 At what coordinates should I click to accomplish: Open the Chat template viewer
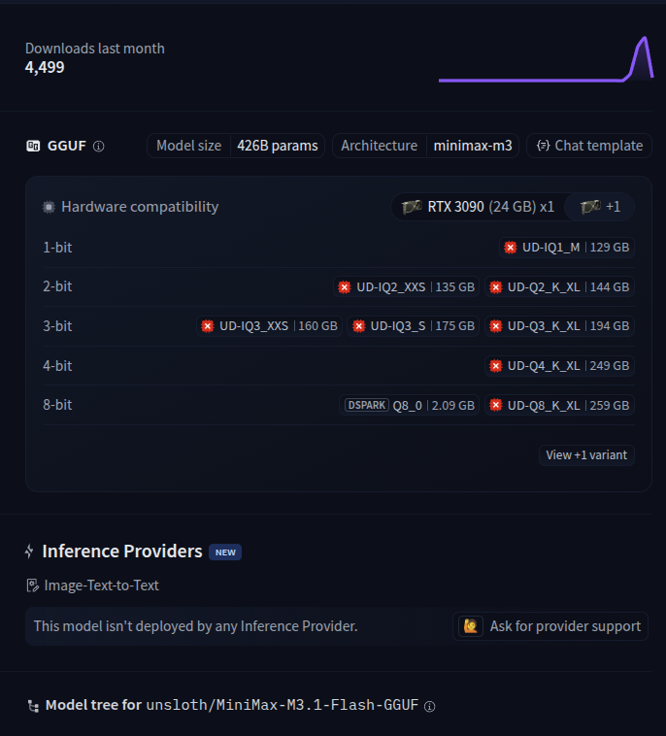(589, 146)
